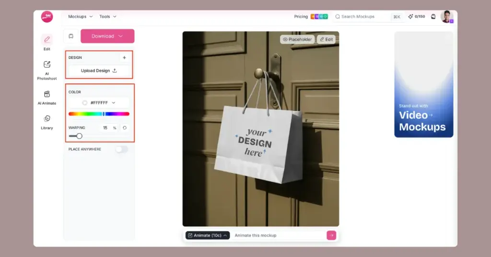Click the warping 15 value field
The width and height of the screenshot is (491, 257).
point(105,128)
